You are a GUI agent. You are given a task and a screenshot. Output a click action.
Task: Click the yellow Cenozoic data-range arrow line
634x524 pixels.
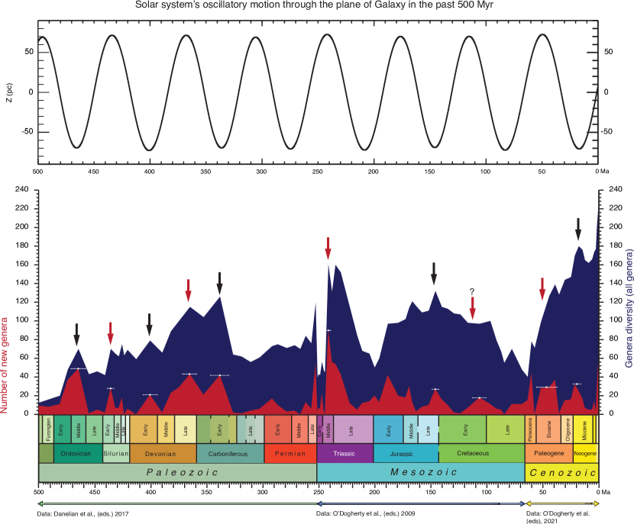point(562,503)
